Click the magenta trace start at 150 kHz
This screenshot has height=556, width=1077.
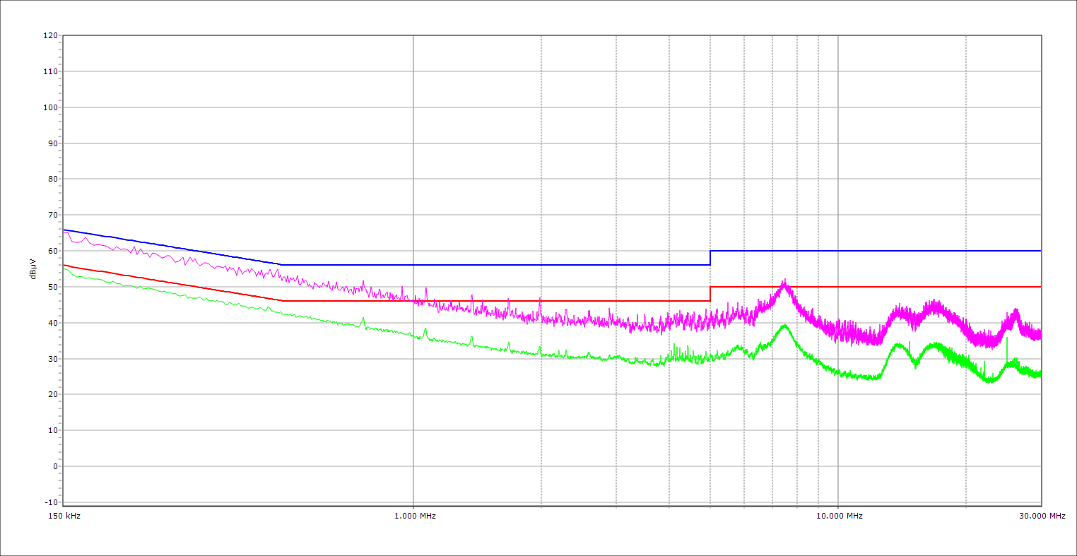(64, 231)
